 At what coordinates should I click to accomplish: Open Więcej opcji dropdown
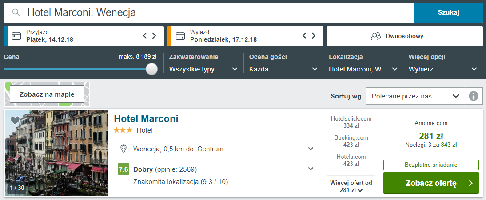click(443, 69)
